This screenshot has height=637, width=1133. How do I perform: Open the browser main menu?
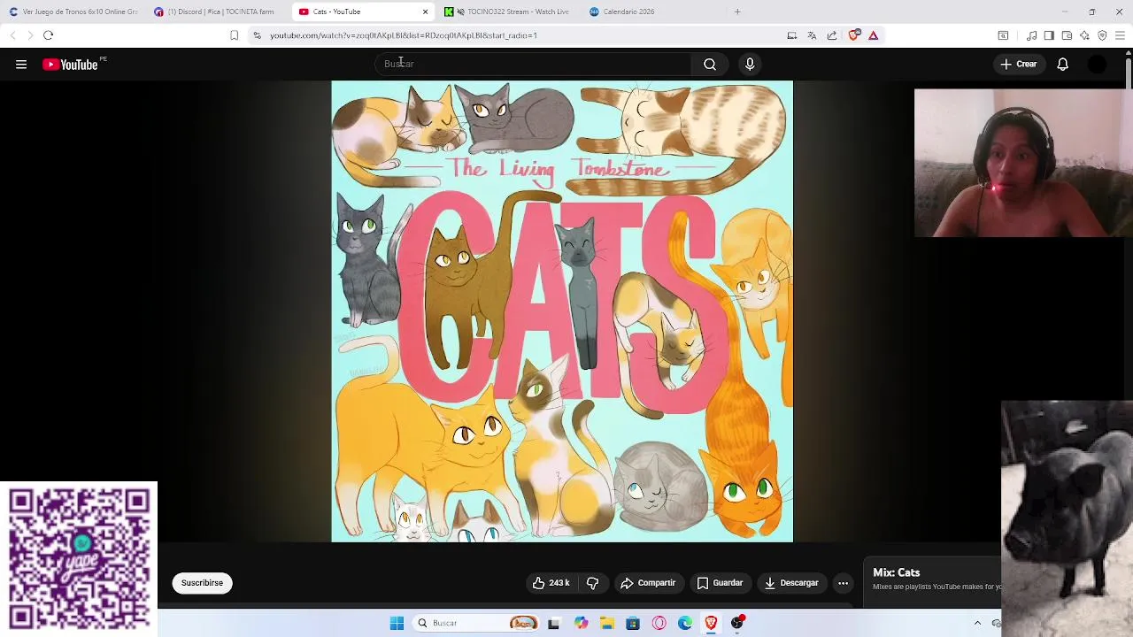point(1120,35)
